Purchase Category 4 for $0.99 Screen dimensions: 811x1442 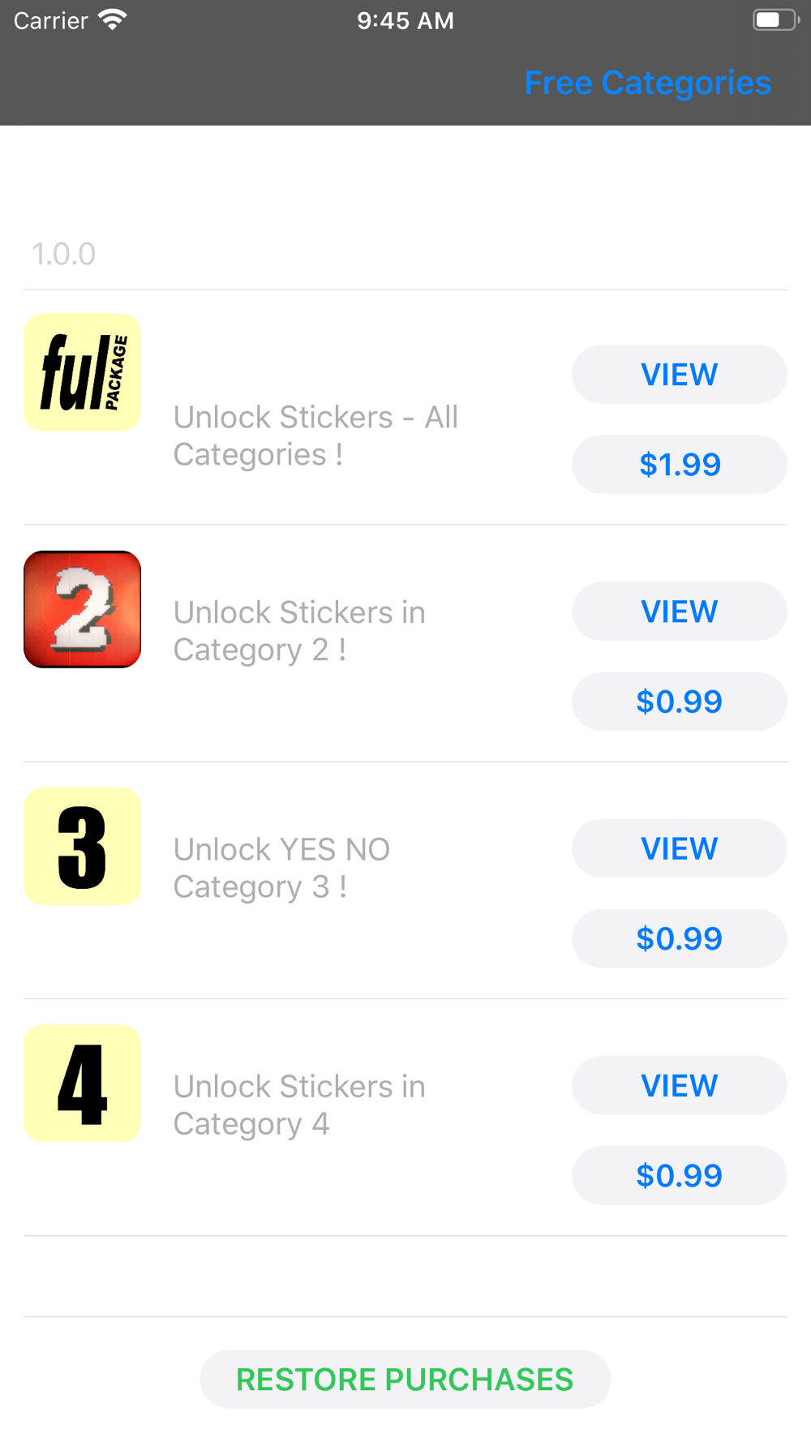coord(680,1175)
